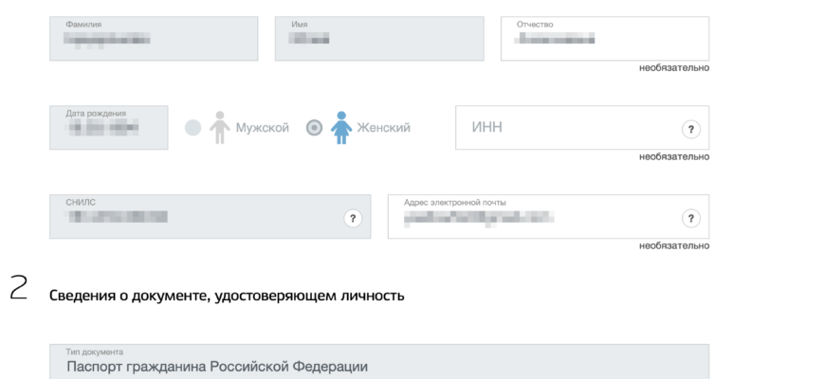Click the Отчество input field
Viewport: 825px width, 379px height.
click(x=605, y=38)
